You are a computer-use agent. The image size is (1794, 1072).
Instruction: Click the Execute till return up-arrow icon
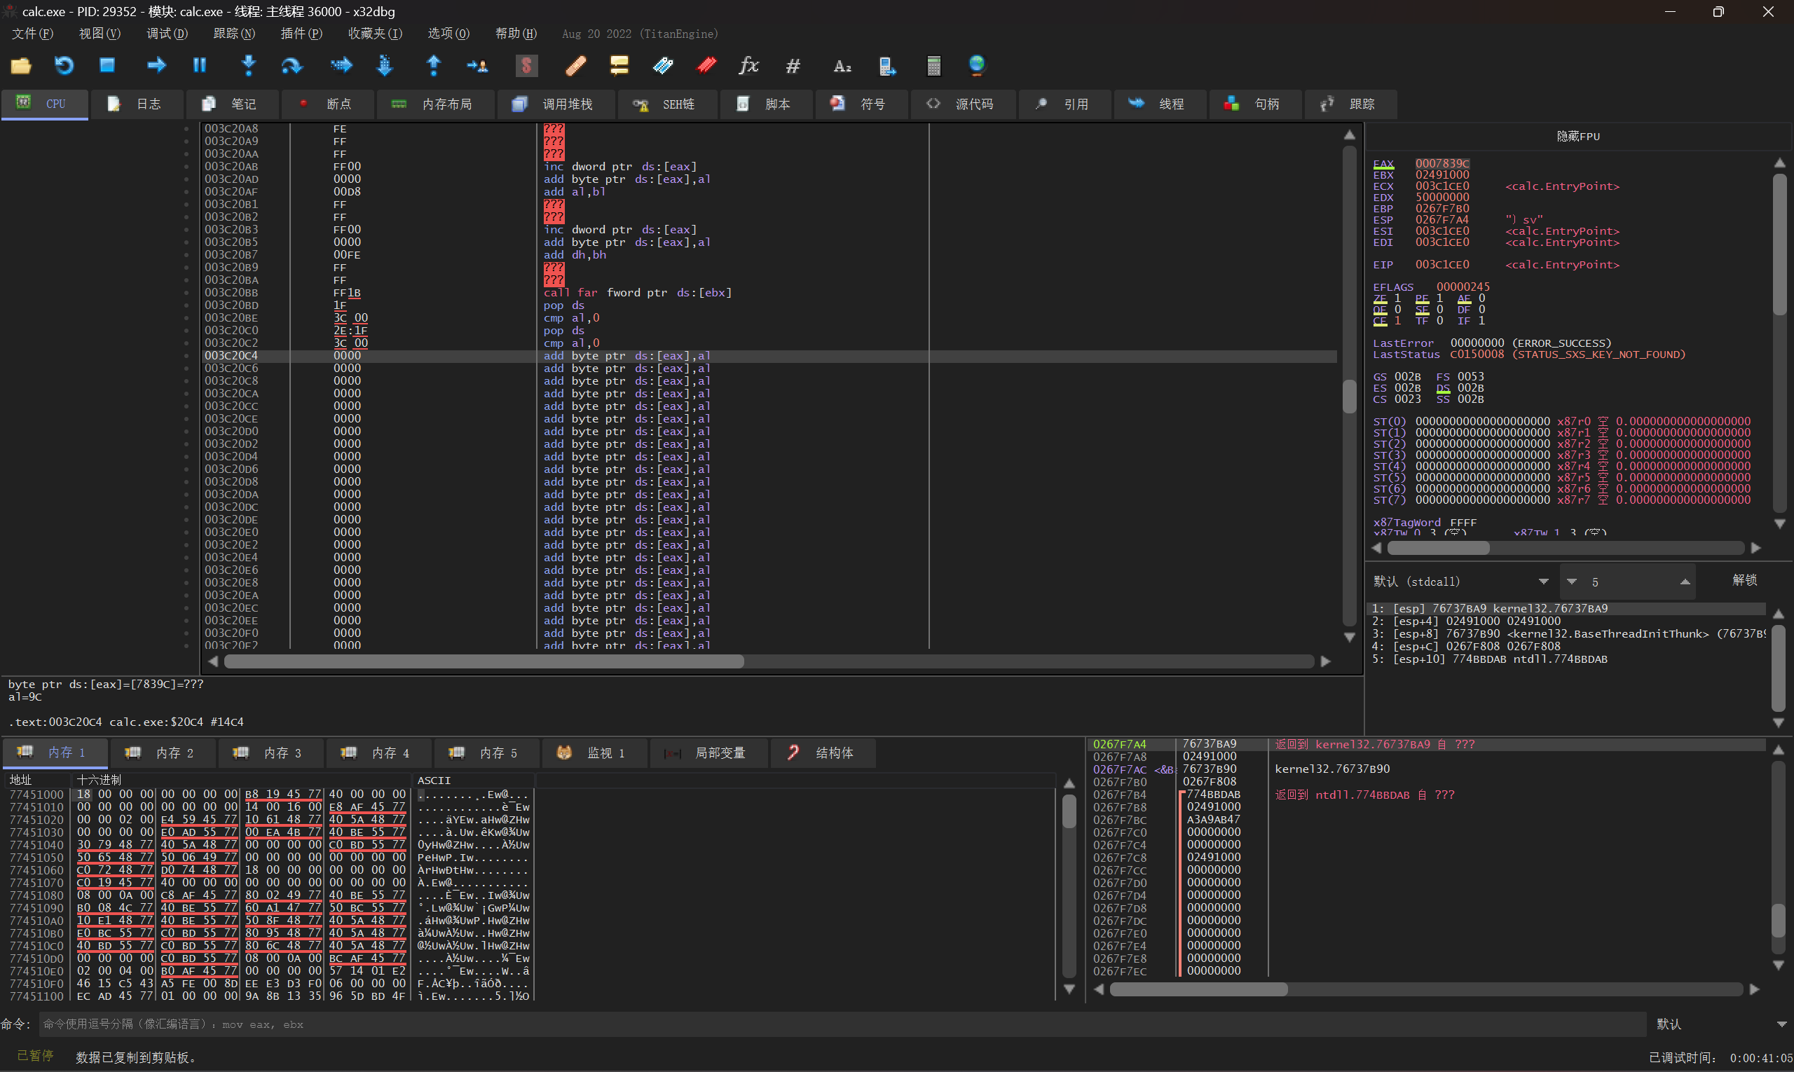434,66
